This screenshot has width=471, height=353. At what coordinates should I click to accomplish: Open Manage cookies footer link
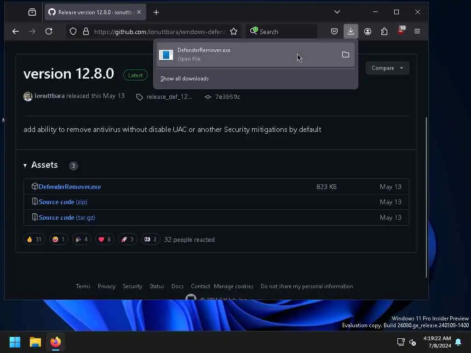pos(234,286)
